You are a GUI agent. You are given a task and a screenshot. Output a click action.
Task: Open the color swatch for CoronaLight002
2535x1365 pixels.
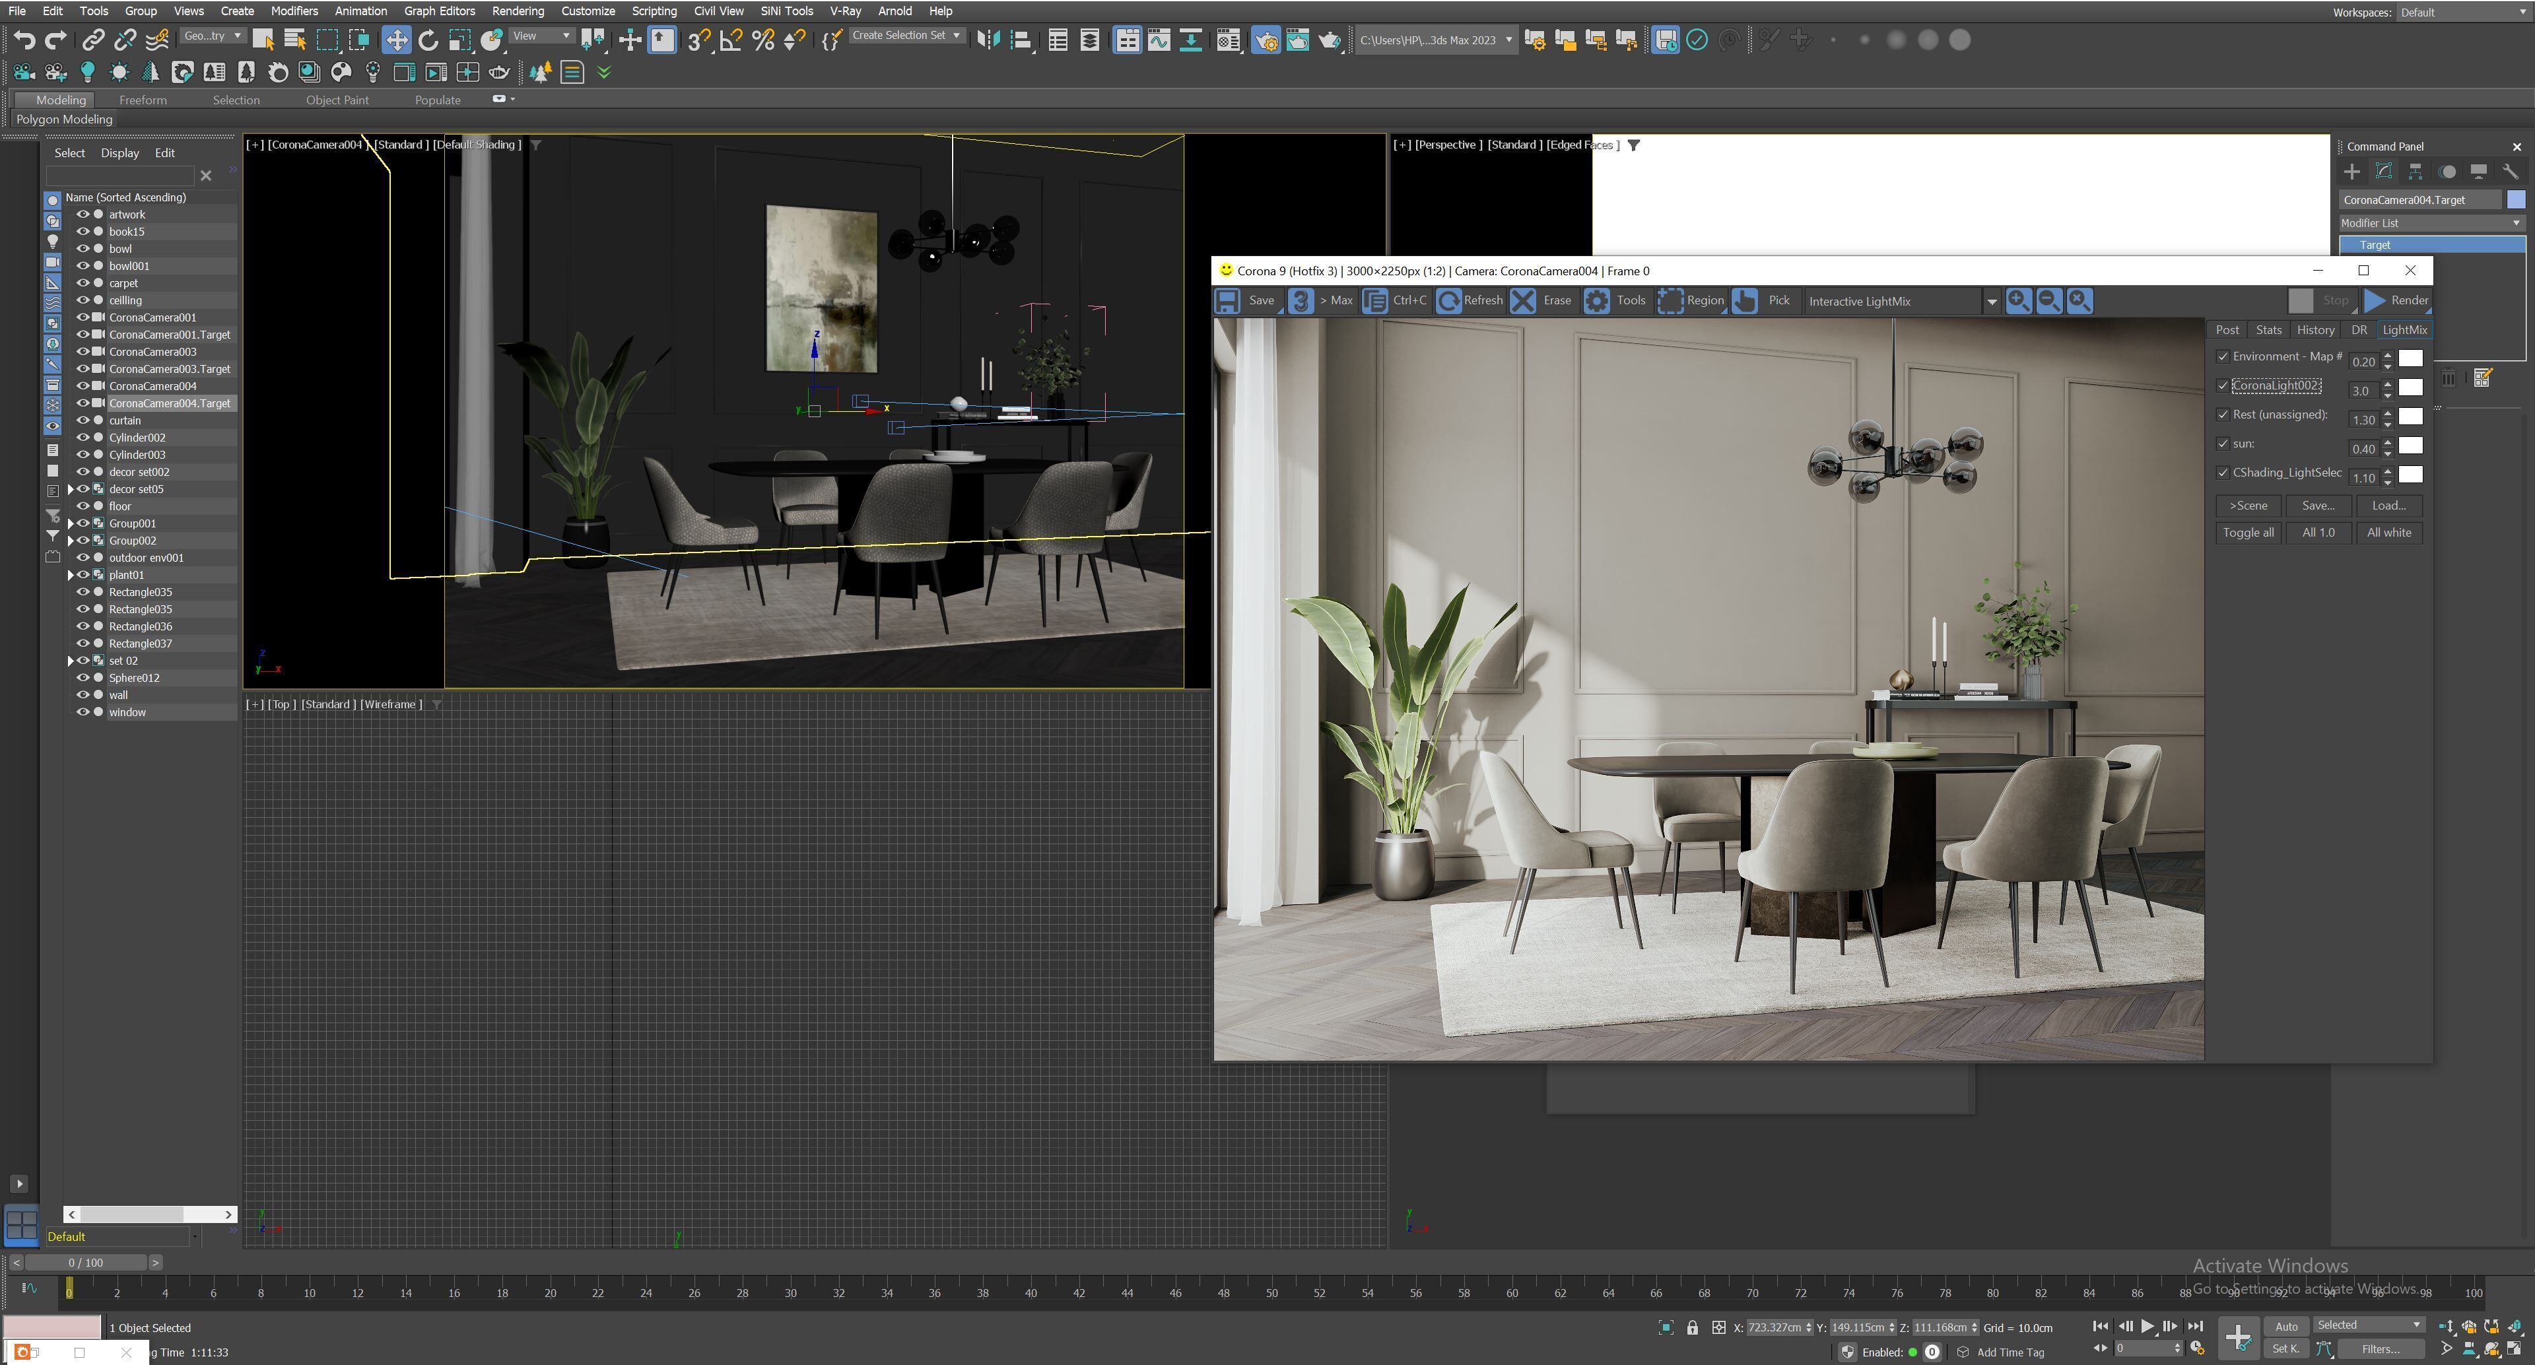2410,387
